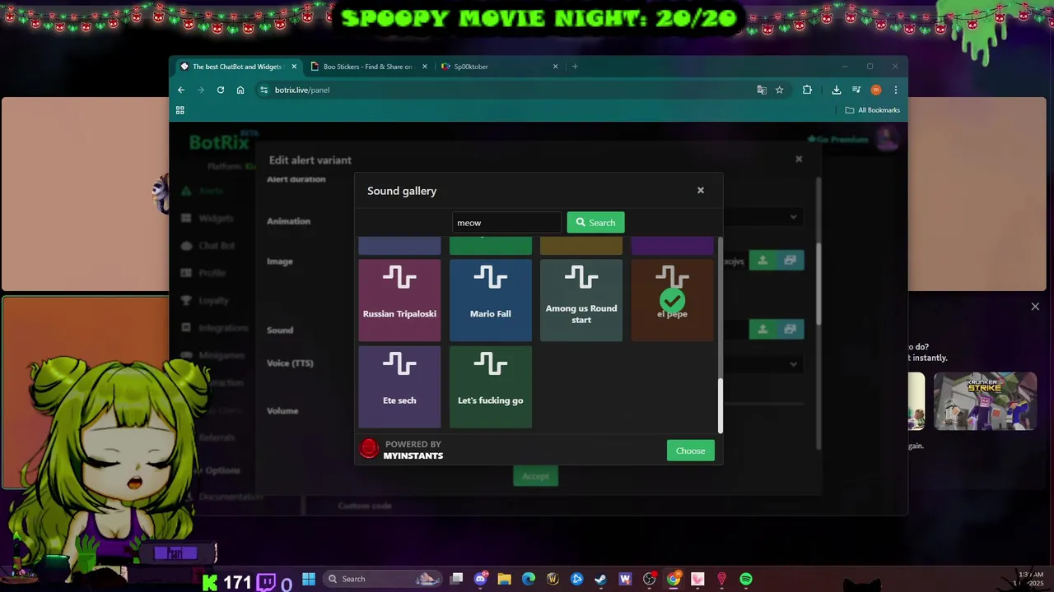Select the Mario Fall sound tile
This screenshot has height=592, width=1054.
tap(491, 300)
